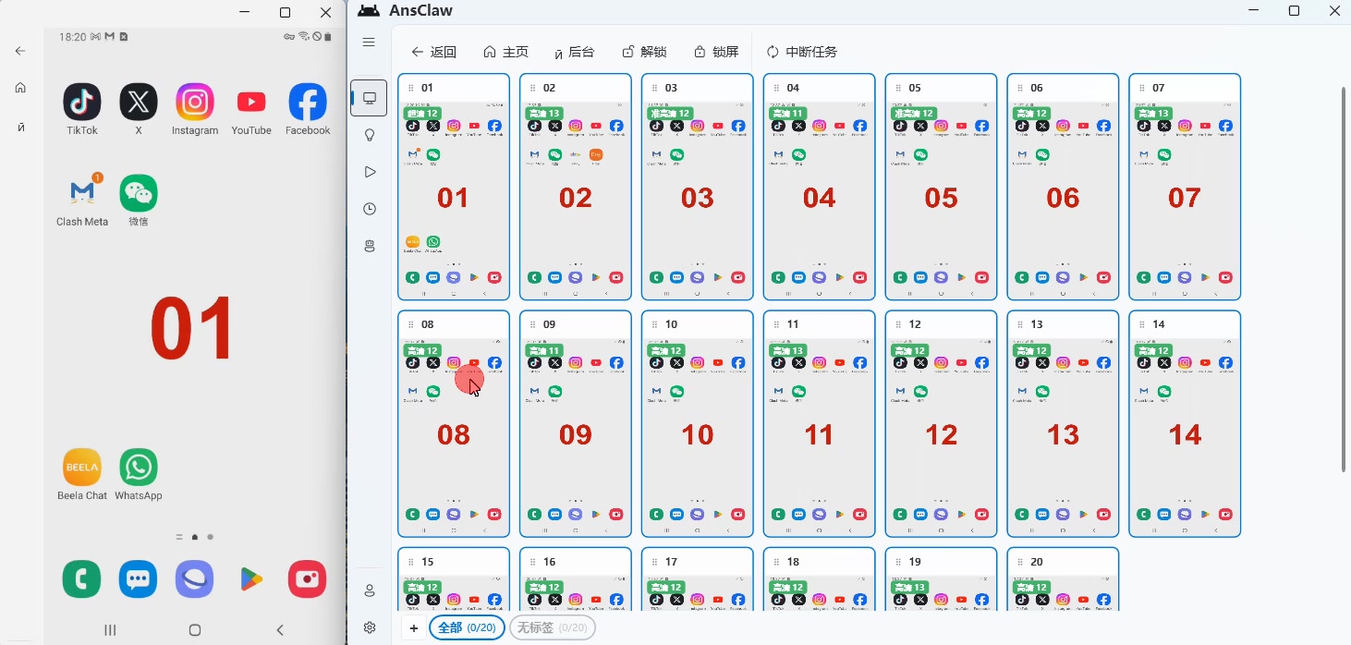Open the Play Store dock icon
This screenshot has height=645, width=1351.
[x=251, y=579]
